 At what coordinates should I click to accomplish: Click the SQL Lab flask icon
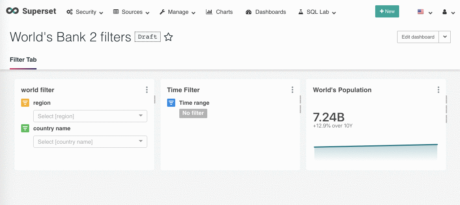[301, 12]
